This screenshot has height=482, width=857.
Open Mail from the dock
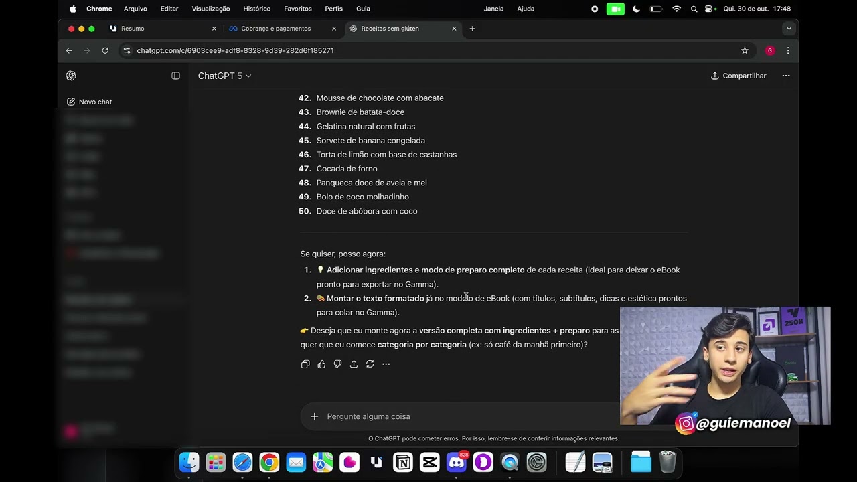click(296, 462)
